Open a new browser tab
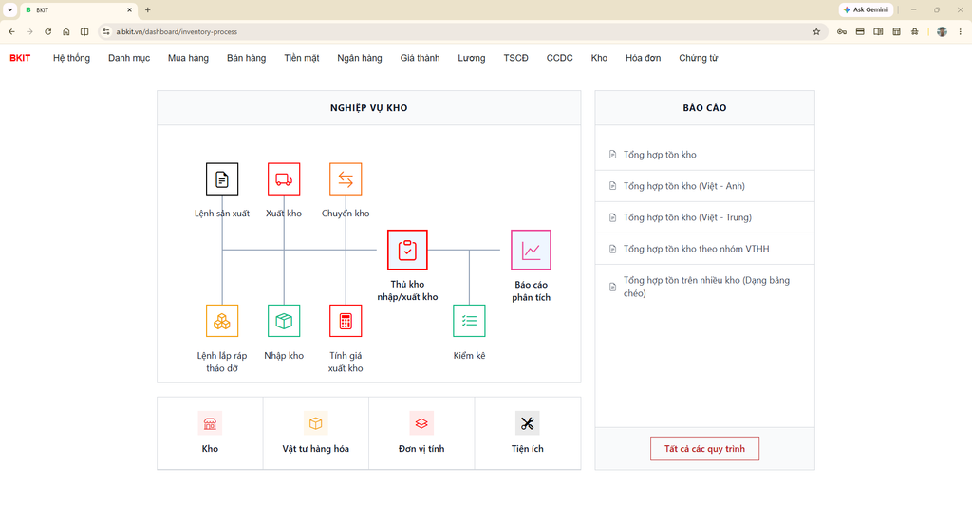This screenshot has height=522, width=972. click(x=147, y=9)
